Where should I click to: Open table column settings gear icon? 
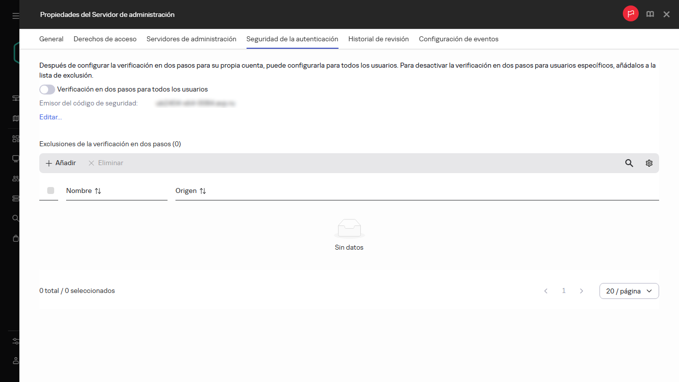point(649,163)
